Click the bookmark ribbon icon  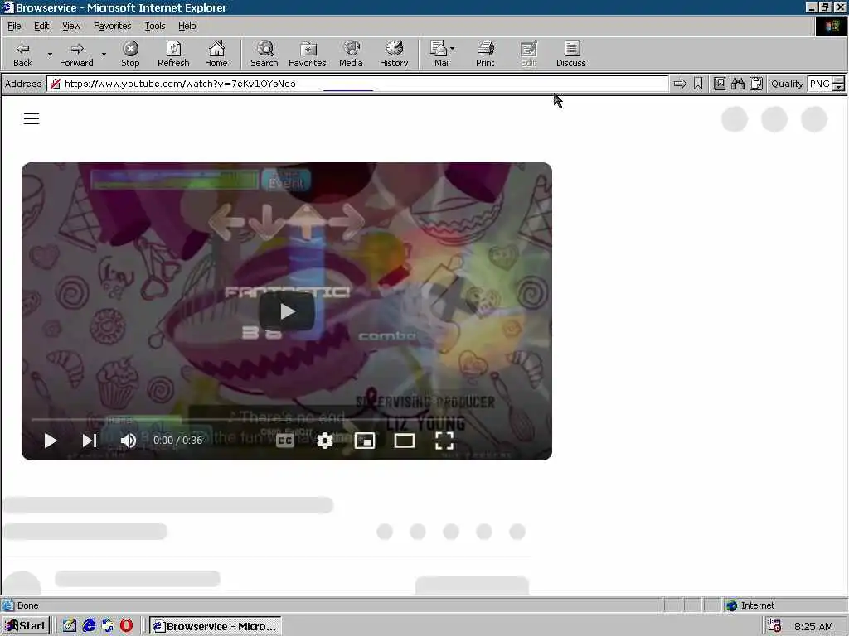point(698,84)
